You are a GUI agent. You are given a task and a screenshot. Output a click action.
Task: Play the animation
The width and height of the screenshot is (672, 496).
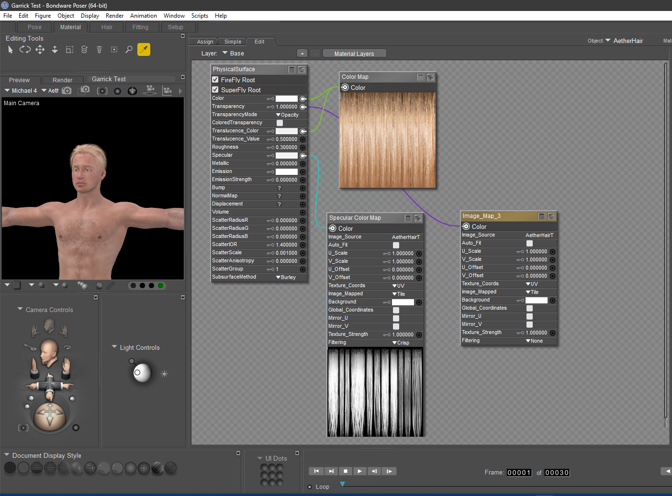click(x=359, y=471)
